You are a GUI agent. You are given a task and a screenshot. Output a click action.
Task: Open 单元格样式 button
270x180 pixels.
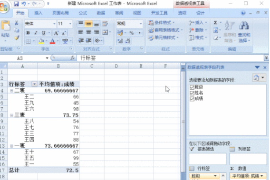point(164,38)
